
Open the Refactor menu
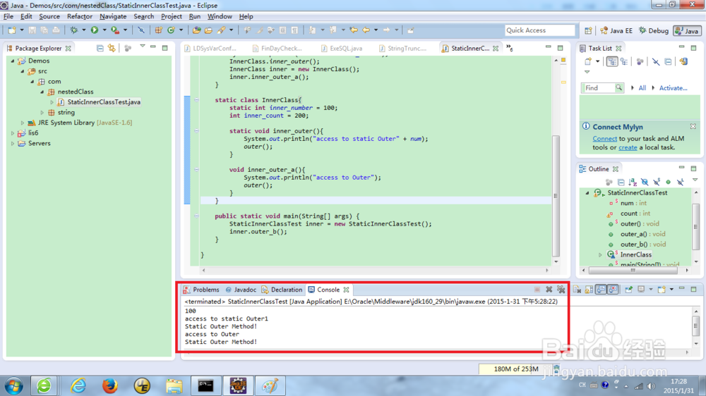80,16
